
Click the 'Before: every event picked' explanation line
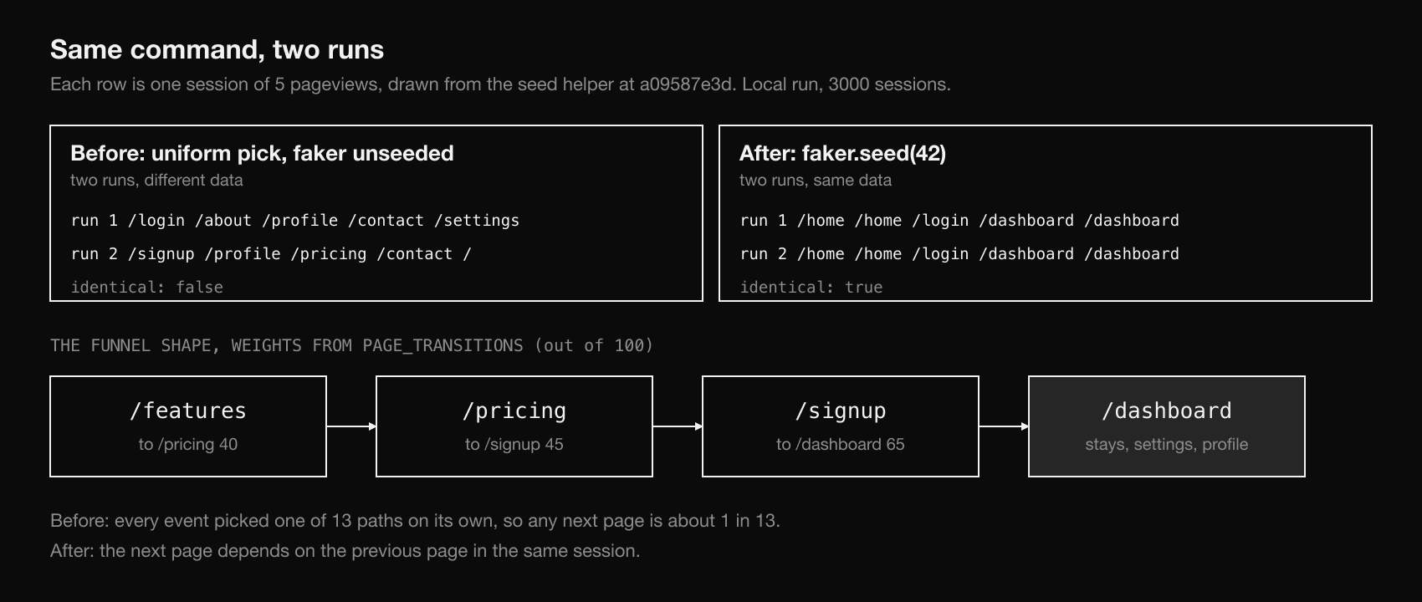415,521
